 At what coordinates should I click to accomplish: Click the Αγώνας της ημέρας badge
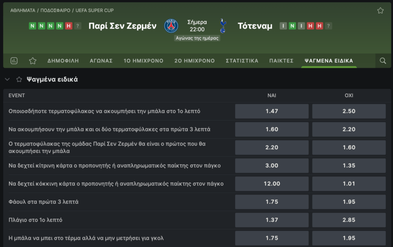click(197, 38)
